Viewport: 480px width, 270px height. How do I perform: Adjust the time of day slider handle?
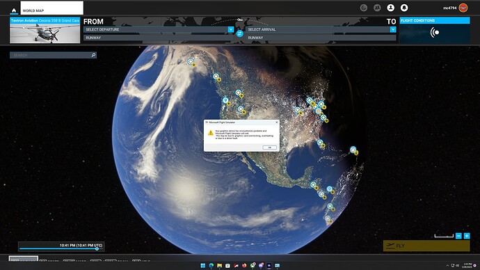[x=97, y=249]
